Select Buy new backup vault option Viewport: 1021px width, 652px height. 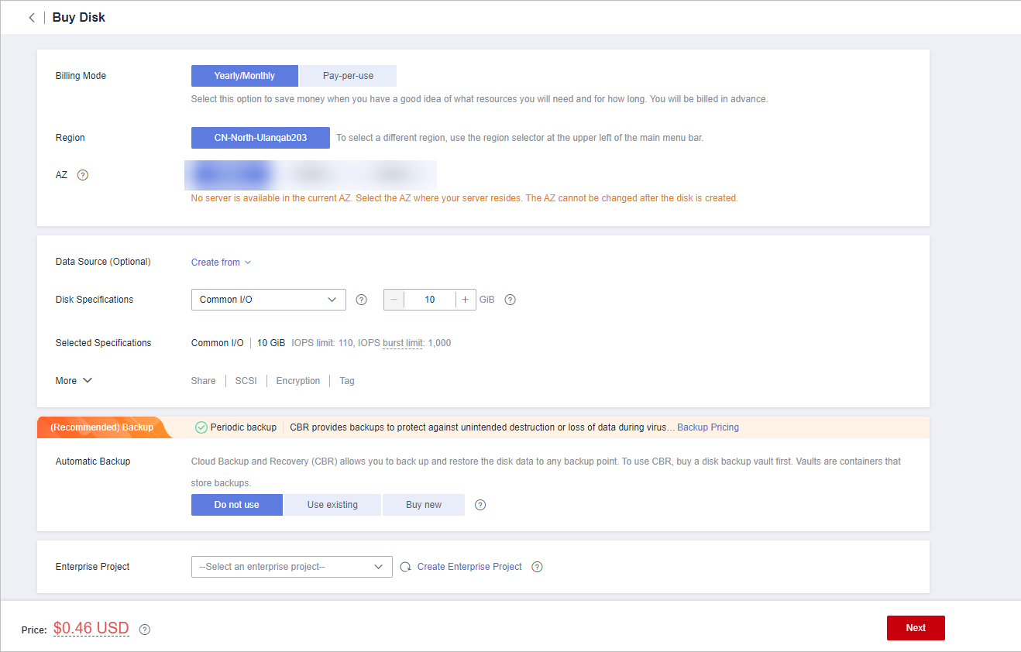[x=423, y=505]
